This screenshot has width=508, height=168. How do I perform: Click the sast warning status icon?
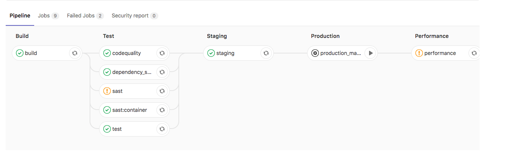107,91
